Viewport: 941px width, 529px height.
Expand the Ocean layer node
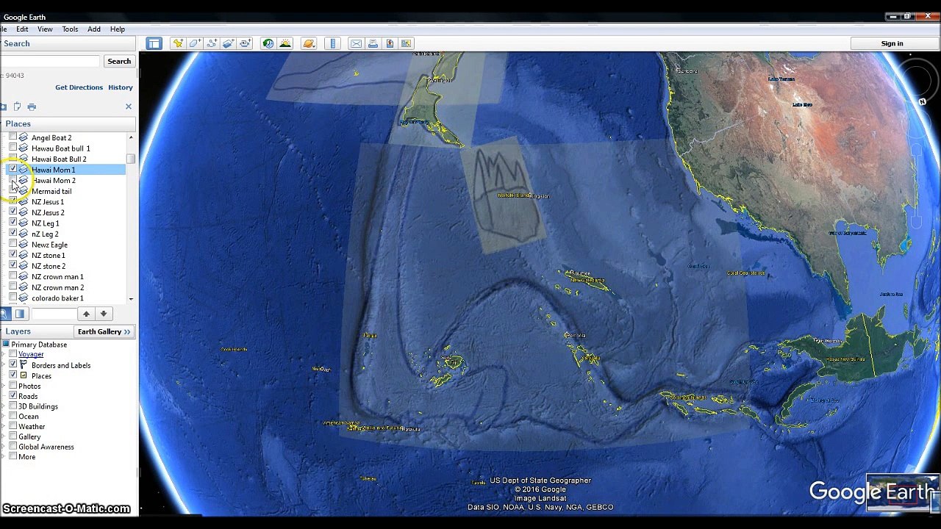3,417
